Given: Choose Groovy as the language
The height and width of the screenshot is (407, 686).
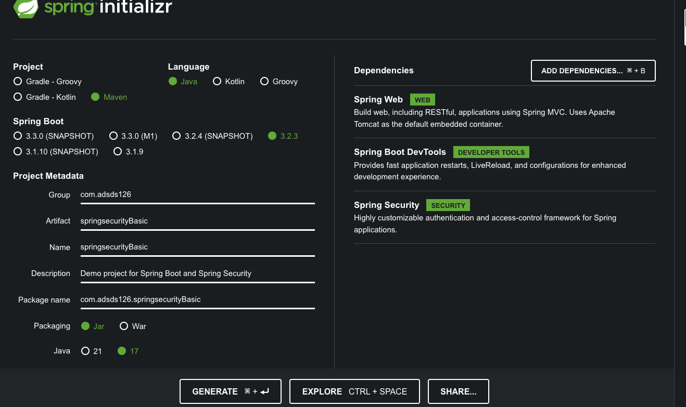Looking at the screenshot, I should pyautogui.click(x=278, y=82).
